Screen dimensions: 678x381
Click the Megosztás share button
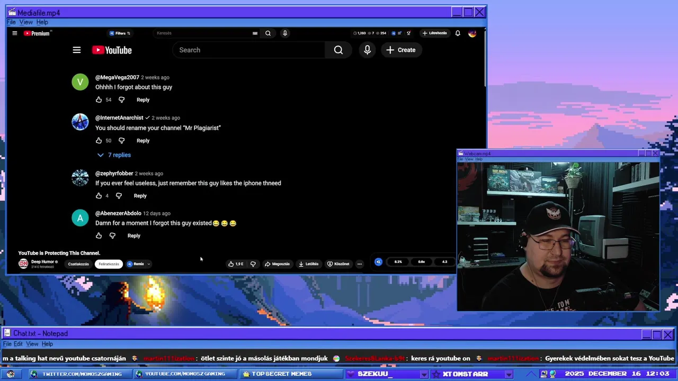click(277, 264)
